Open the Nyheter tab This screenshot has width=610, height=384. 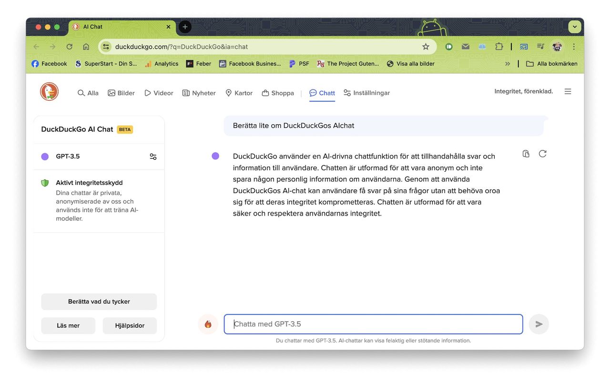[x=199, y=93]
